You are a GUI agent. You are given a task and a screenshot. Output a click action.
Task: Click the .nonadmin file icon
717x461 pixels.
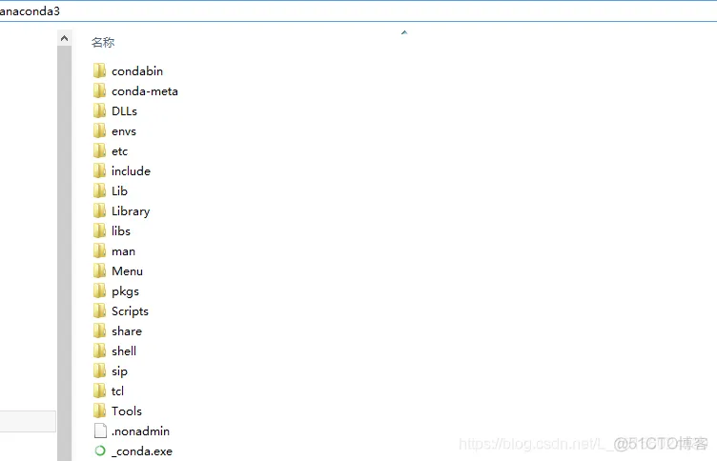point(100,431)
